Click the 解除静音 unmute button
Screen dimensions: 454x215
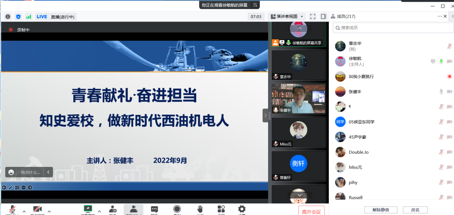(381, 210)
